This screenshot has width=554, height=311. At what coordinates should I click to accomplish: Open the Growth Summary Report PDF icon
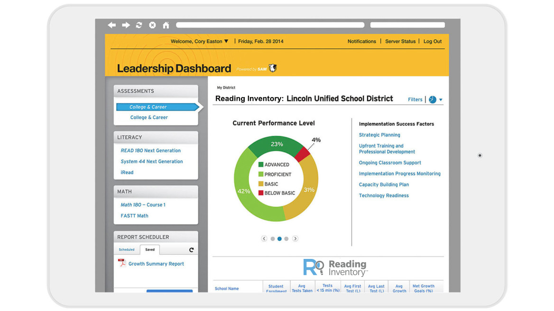tap(122, 263)
